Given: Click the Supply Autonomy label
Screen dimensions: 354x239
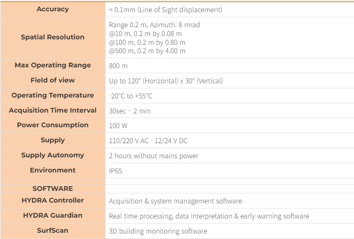Looking at the screenshot, I should [x=53, y=155].
